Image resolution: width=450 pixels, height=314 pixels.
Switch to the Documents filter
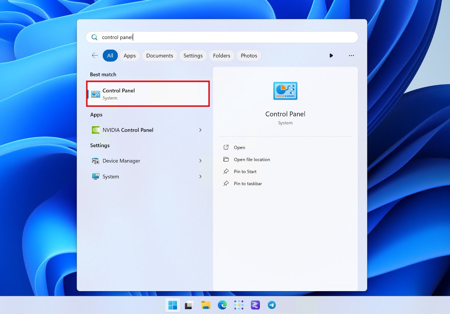(160, 56)
